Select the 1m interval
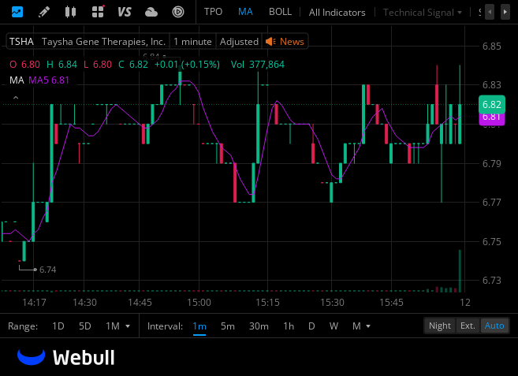Image resolution: width=518 pixels, height=376 pixels. coord(199,326)
